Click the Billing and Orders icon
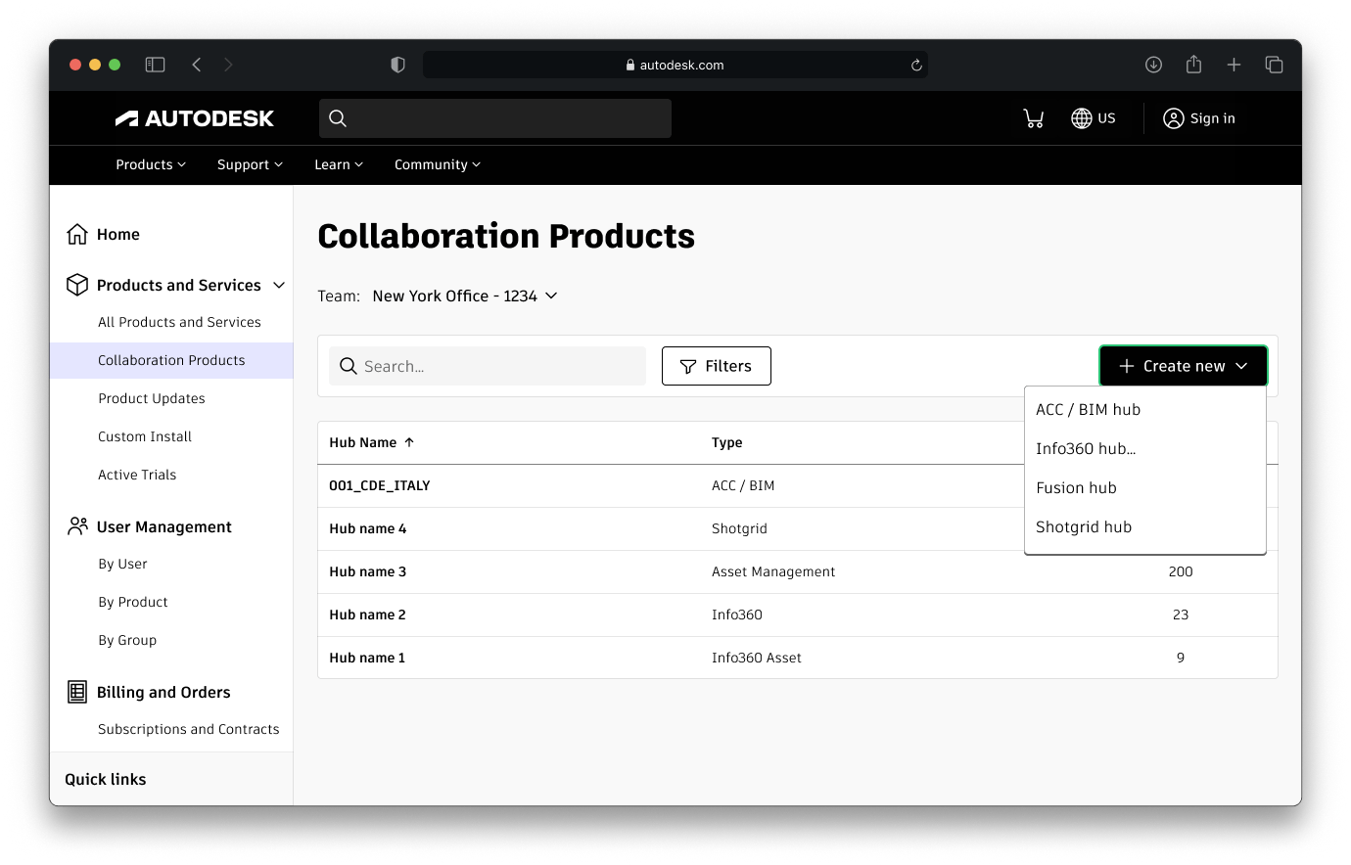 77,692
